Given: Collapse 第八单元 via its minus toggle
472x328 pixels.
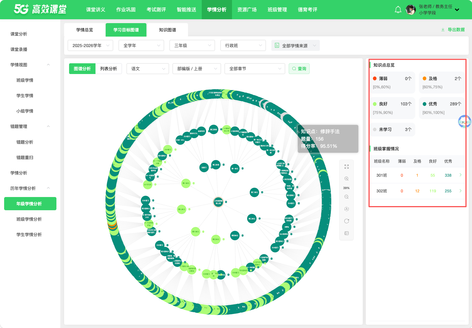Looking at the screenshot, I should (194, 183).
